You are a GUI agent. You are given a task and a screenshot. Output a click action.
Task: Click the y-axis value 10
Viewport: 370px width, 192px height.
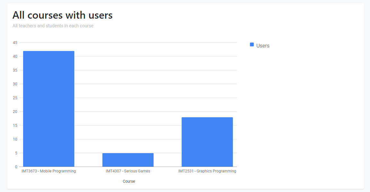15,139
